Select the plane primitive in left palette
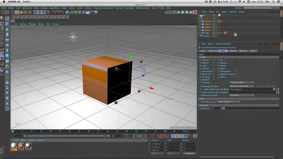 pos(7,45)
